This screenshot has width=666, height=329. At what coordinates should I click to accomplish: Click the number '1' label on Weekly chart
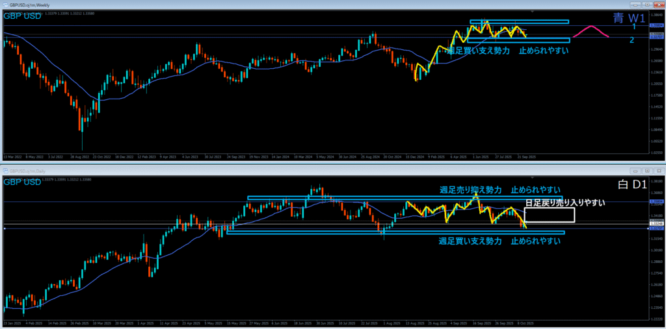[x=633, y=27]
